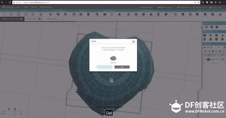Toggle the lock icon of obj_85 row
This screenshot has height=118, width=226.
[221, 59]
